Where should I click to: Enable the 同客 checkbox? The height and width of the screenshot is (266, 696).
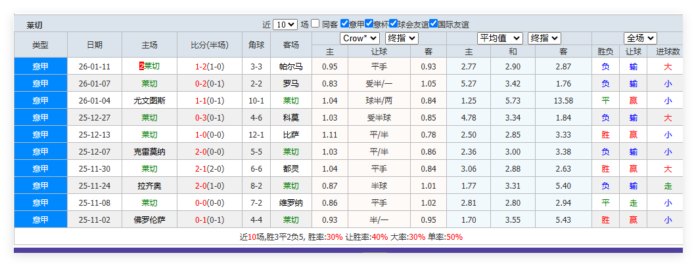[315, 24]
